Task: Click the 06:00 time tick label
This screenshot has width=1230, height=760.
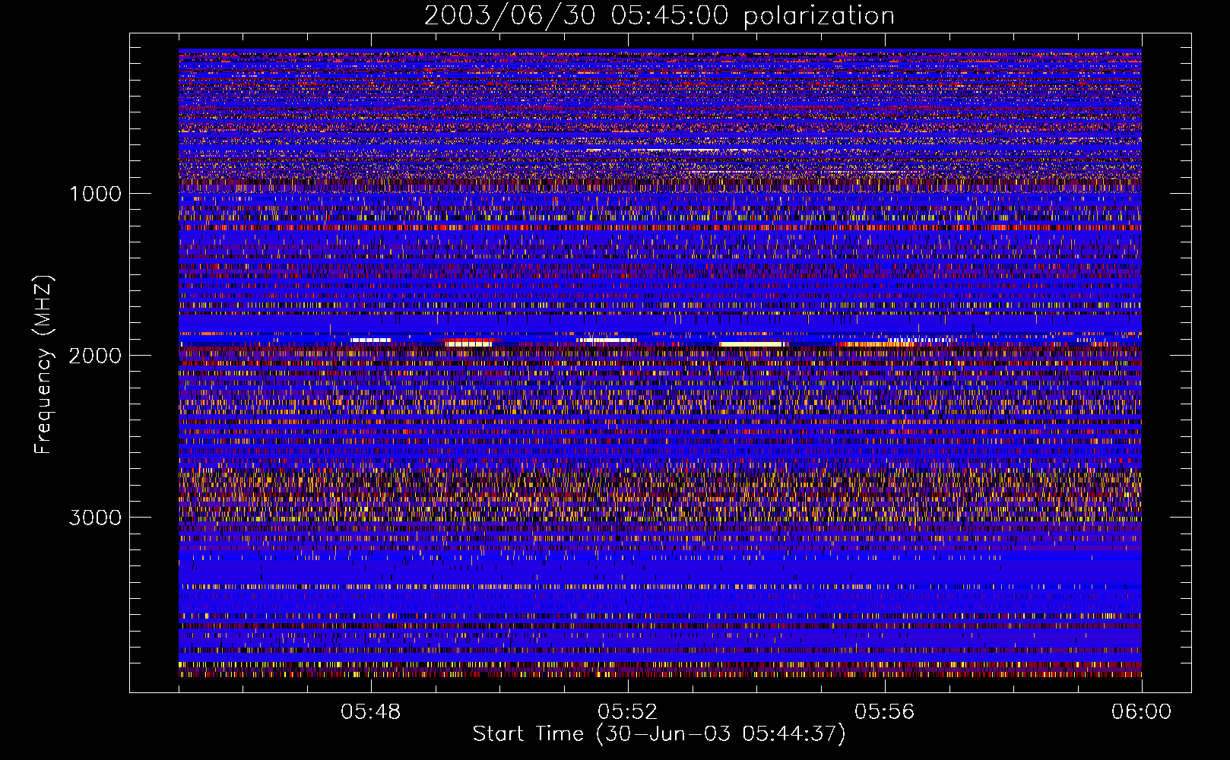Action: coord(1142,712)
